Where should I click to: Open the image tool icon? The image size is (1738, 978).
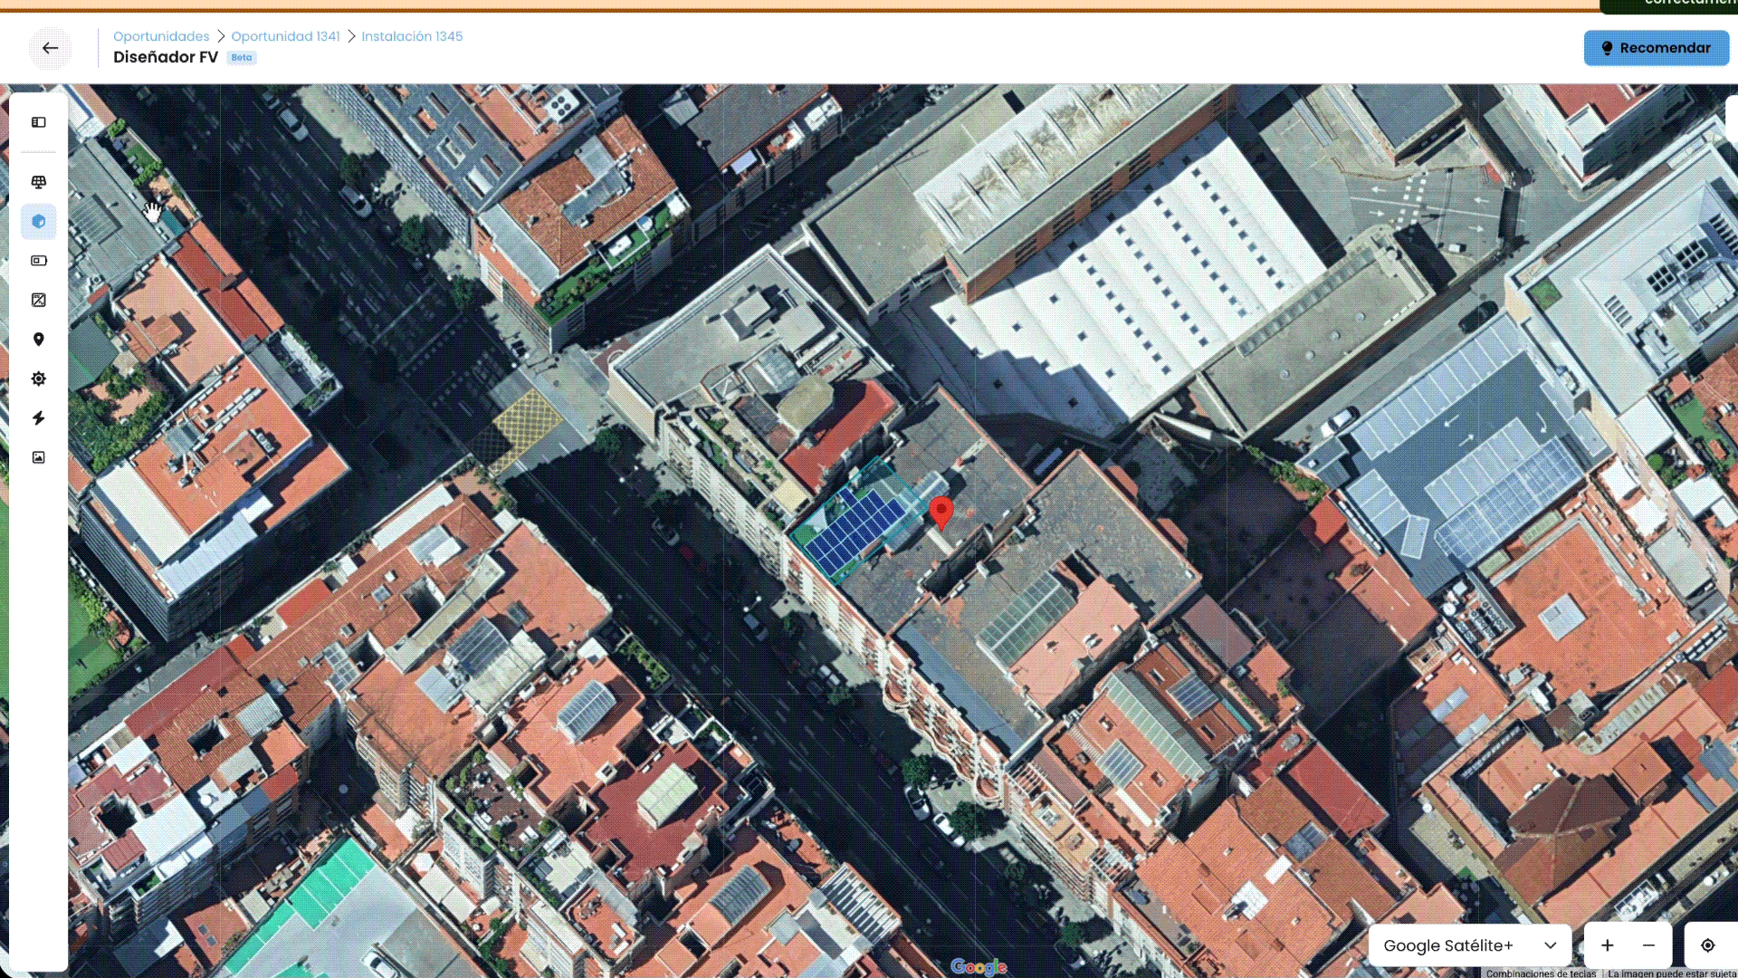point(39,457)
